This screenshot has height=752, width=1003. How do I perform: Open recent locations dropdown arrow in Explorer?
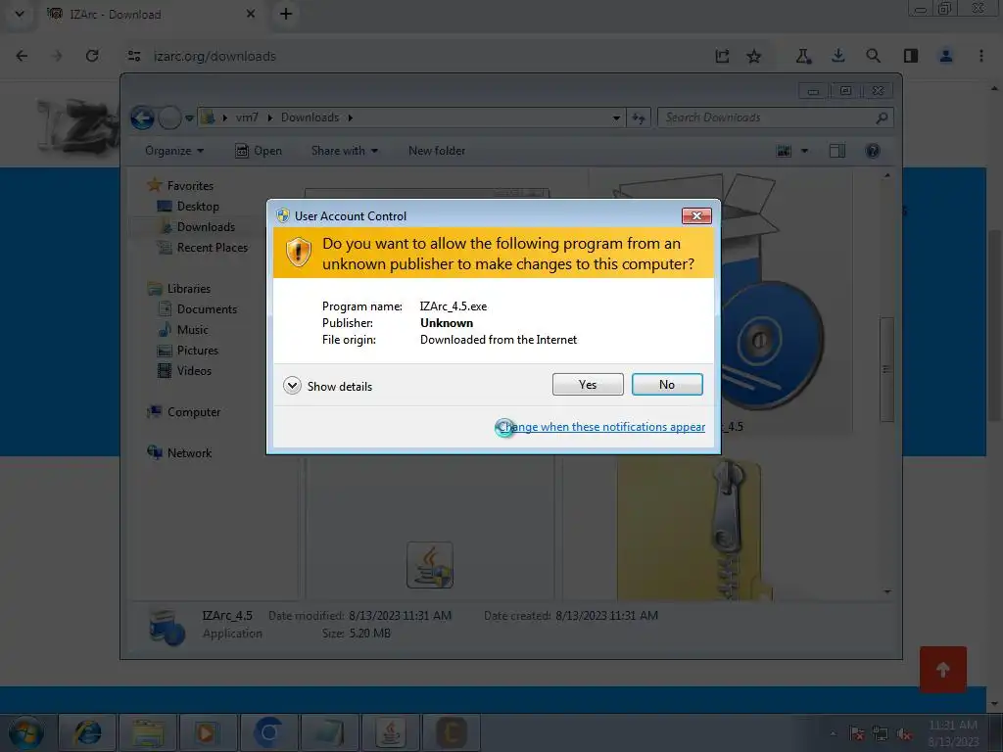(189, 118)
